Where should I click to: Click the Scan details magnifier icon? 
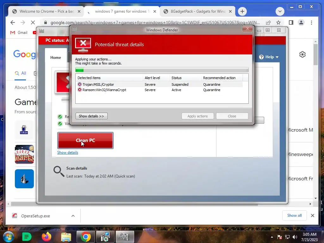[59, 171]
